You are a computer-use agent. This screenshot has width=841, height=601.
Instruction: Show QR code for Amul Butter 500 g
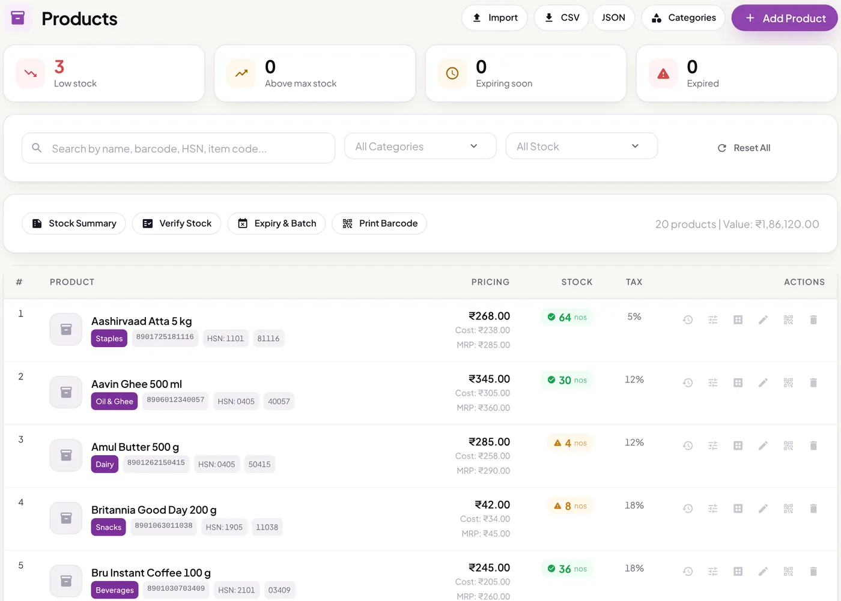point(788,445)
